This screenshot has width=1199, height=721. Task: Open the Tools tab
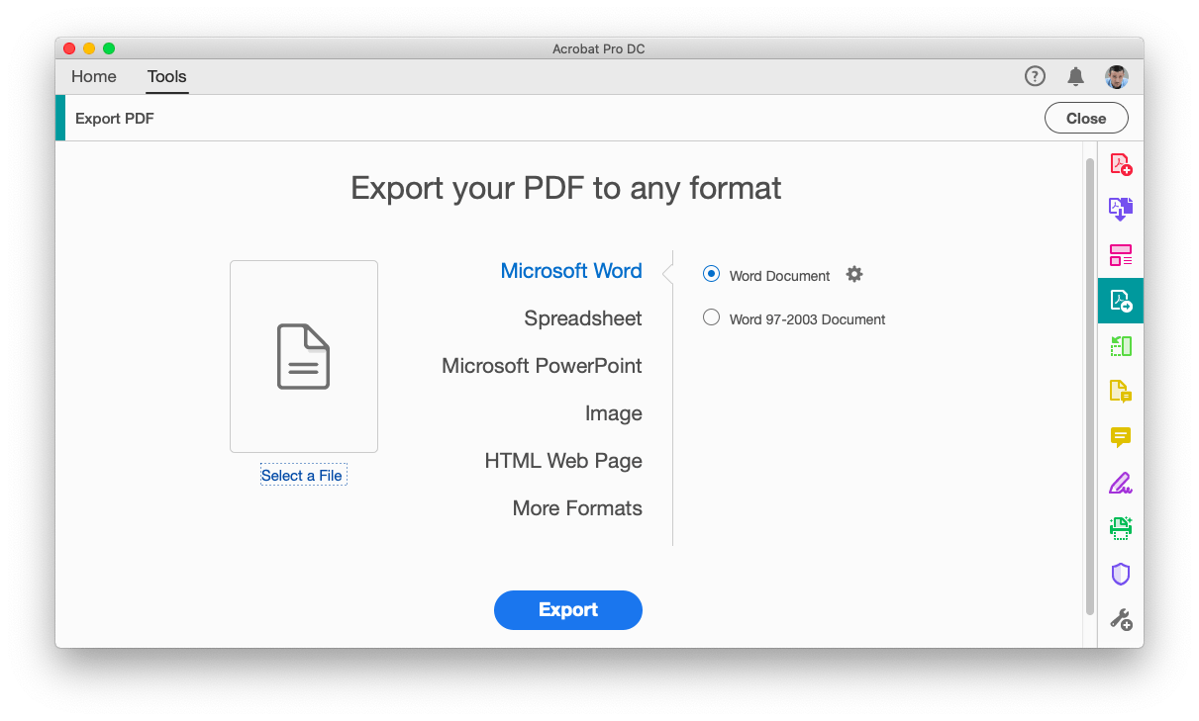(x=166, y=76)
